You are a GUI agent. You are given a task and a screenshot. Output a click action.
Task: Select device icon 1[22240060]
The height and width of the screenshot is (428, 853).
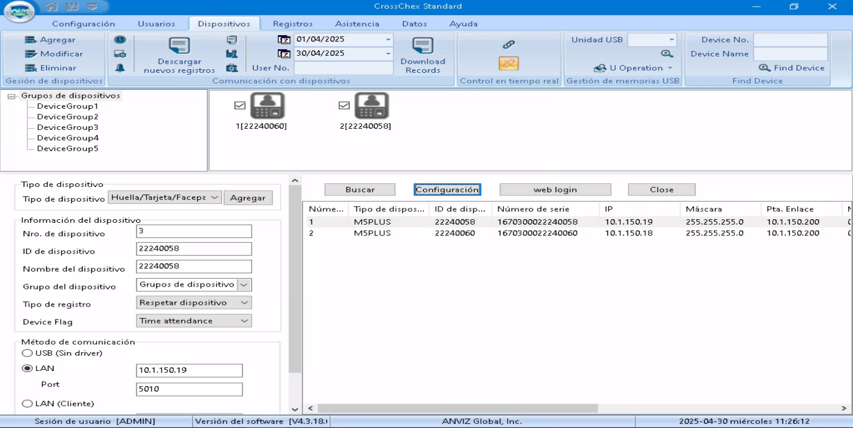click(268, 106)
